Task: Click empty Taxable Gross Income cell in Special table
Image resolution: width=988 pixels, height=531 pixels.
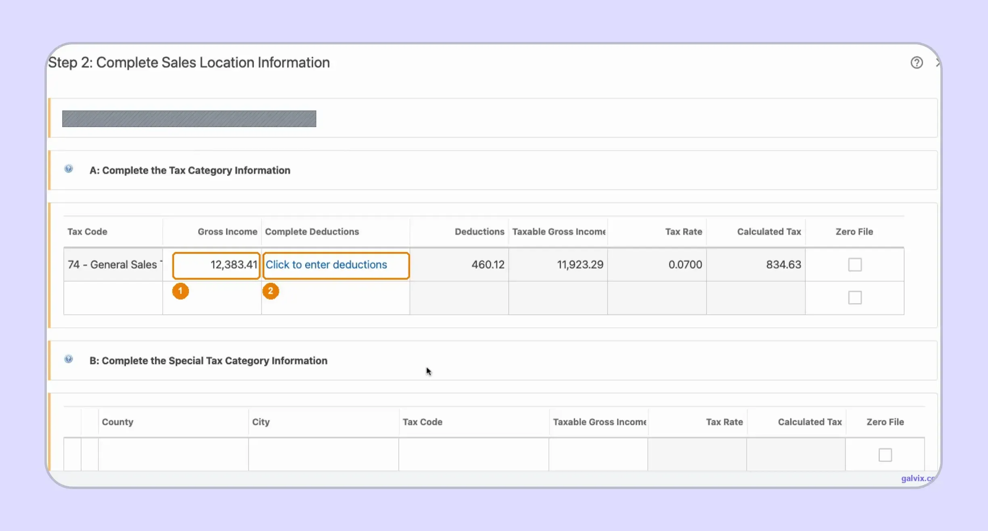Action: tap(599, 454)
